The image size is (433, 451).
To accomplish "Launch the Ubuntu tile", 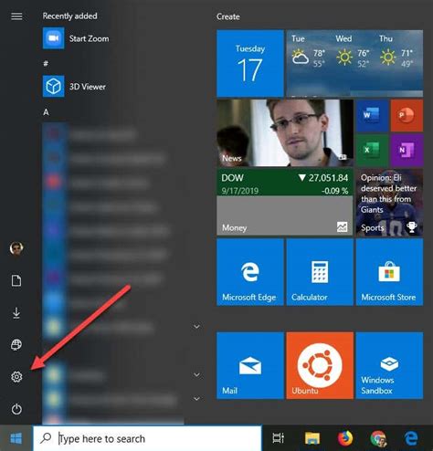I will pos(320,365).
